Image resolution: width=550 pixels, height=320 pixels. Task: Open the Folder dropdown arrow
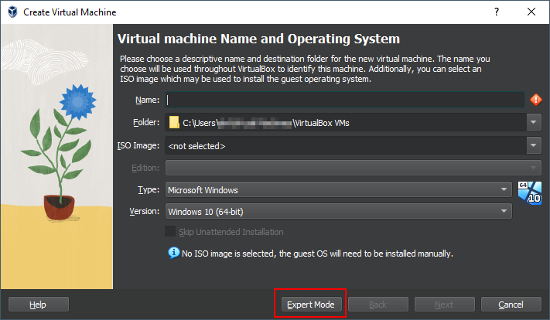click(x=534, y=122)
